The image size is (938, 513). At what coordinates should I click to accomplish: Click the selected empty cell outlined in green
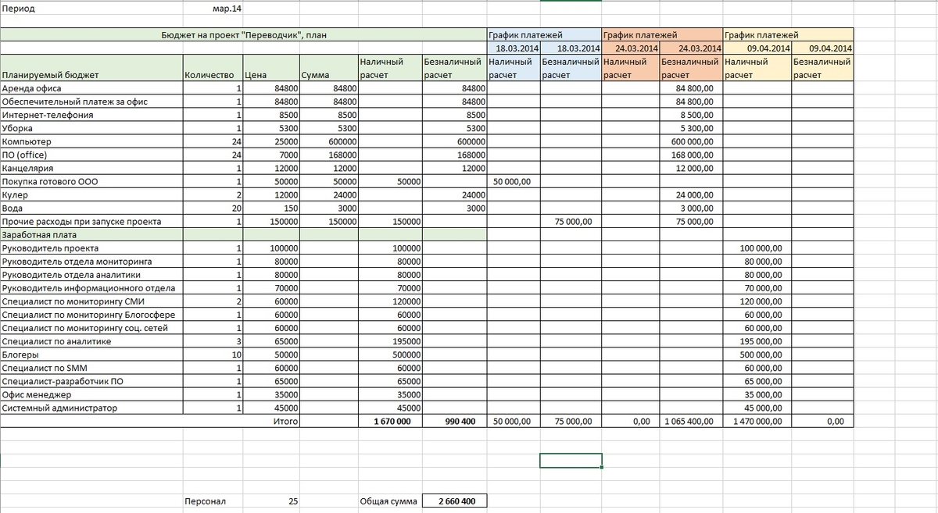[571, 461]
